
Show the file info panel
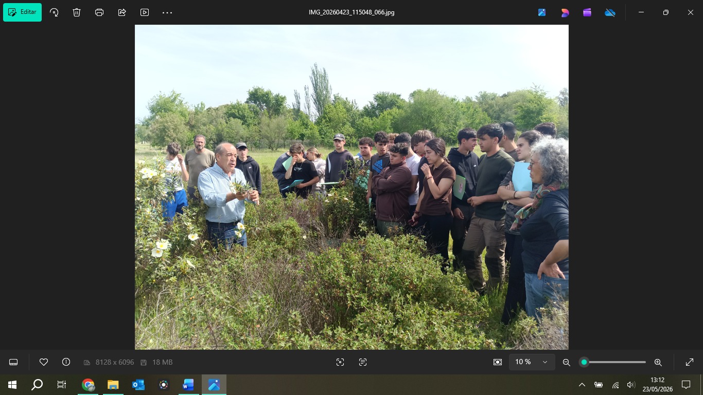pyautogui.click(x=66, y=362)
